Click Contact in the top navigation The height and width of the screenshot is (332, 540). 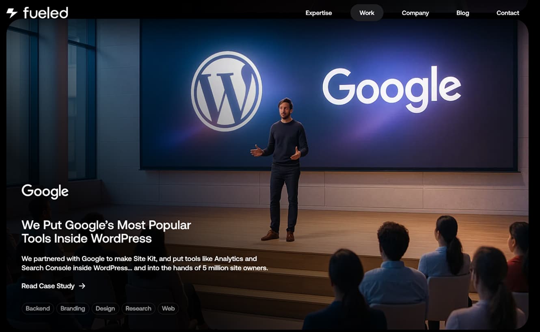(508, 13)
